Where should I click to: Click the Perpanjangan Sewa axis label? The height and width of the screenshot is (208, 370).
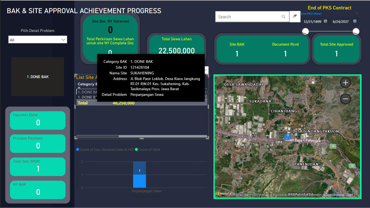pos(147,191)
